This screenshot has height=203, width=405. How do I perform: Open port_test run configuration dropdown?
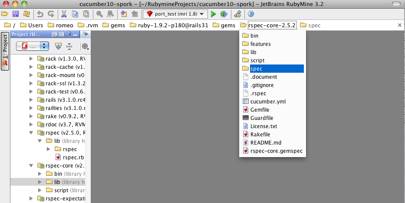[x=175, y=14]
